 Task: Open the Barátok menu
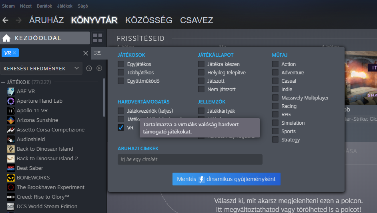(44, 6)
